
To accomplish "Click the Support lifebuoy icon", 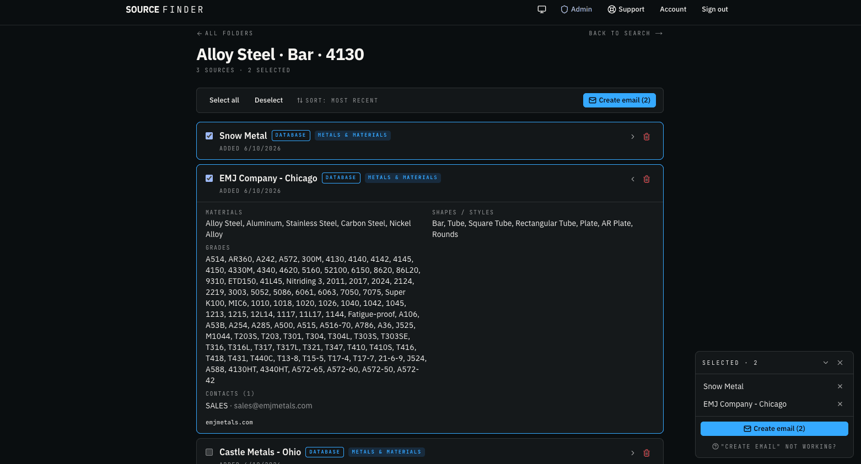I will click(x=612, y=9).
